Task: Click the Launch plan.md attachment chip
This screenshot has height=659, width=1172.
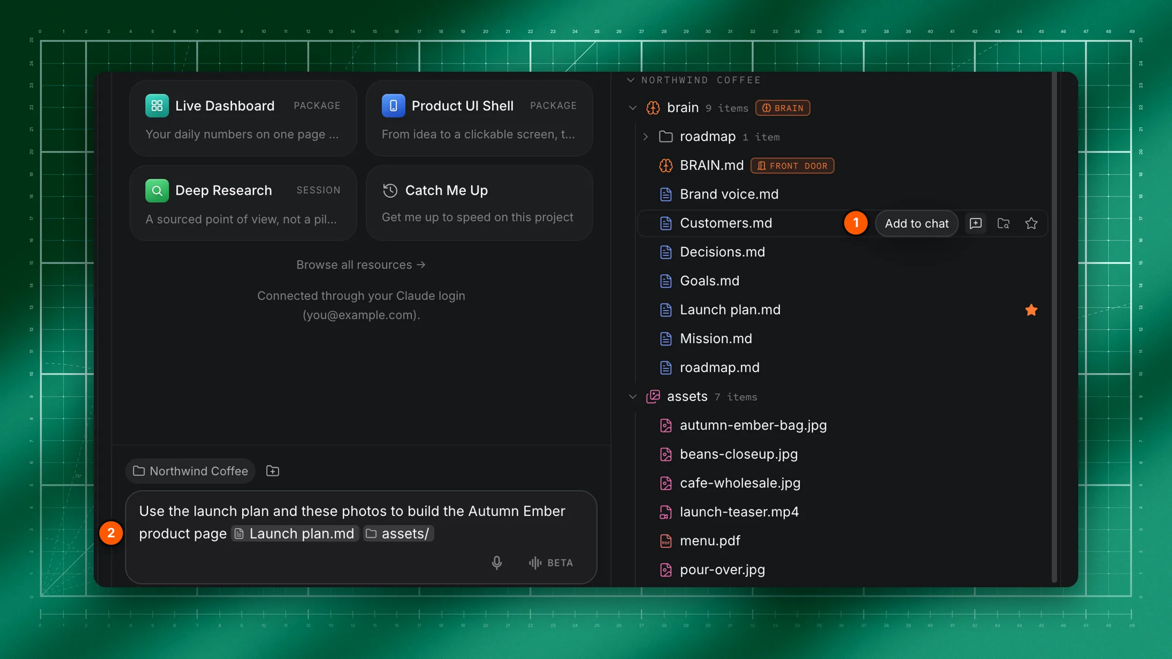Action: tap(295, 534)
